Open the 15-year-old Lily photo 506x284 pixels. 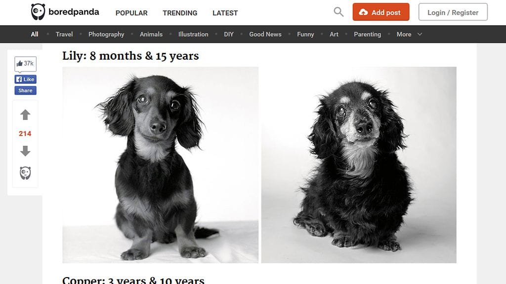pos(359,165)
